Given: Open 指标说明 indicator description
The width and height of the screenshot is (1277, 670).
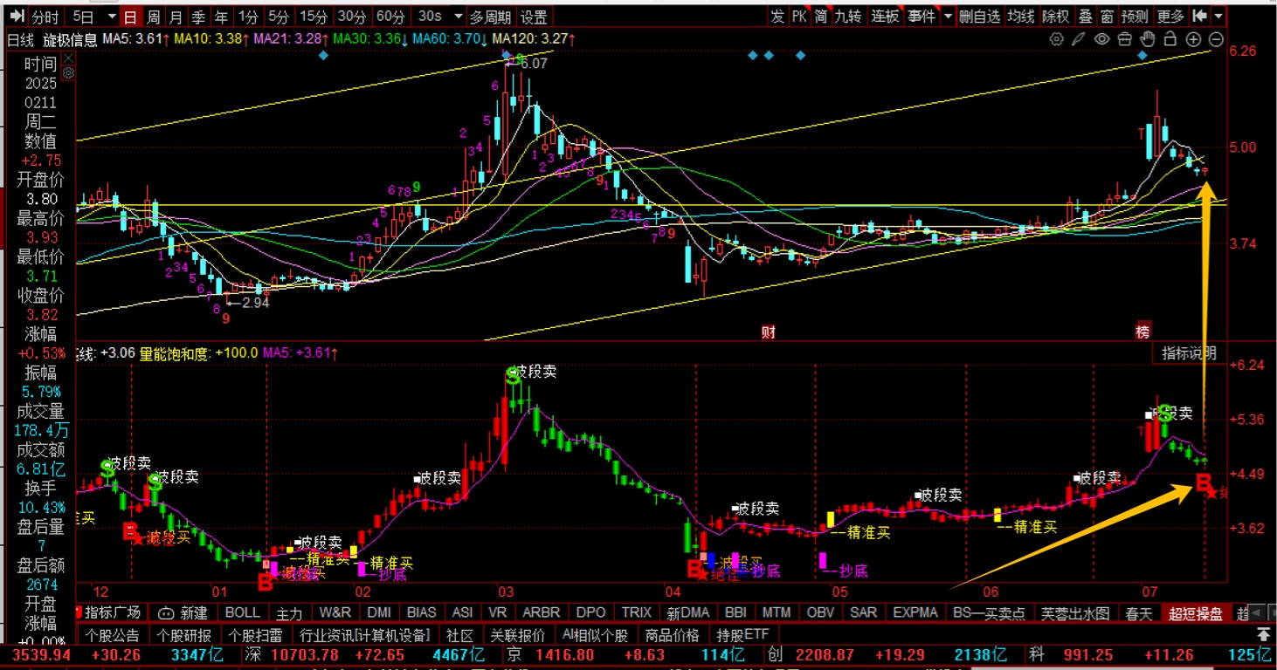Looking at the screenshot, I should pos(1188,353).
